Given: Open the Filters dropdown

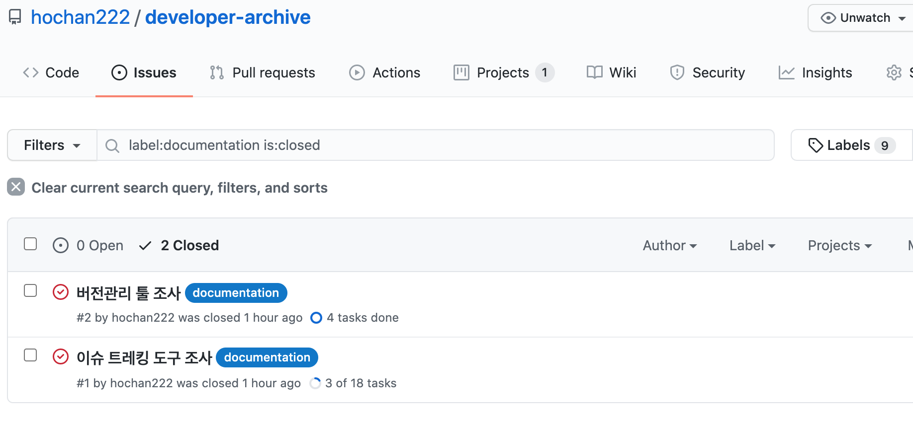Looking at the screenshot, I should tap(52, 145).
